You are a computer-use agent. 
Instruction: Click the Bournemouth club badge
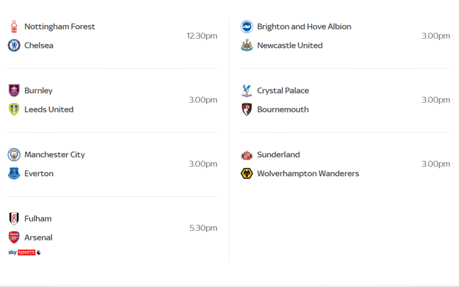pyautogui.click(x=247, y=109)
